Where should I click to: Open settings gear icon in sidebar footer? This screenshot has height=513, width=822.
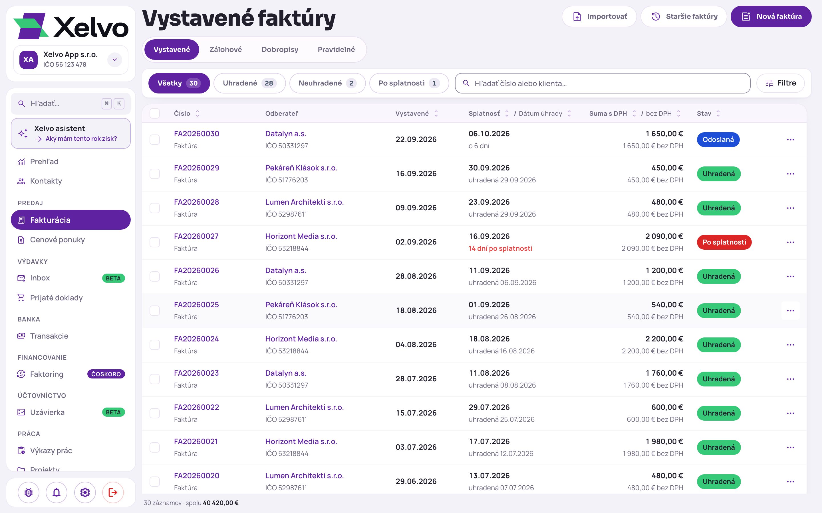(85, 492)
